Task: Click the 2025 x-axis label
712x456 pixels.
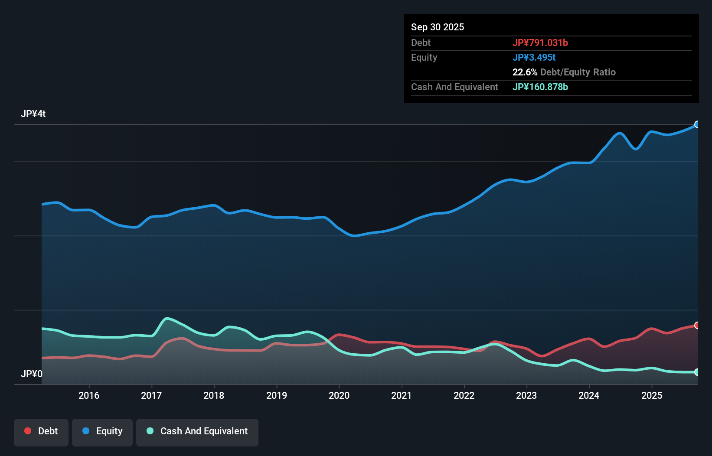Action: [652, 395]
